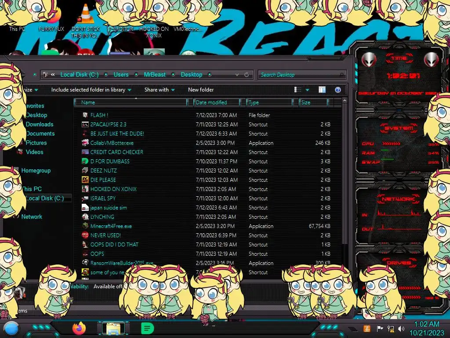Select Pictures in navigation pane

click(36, 143)
